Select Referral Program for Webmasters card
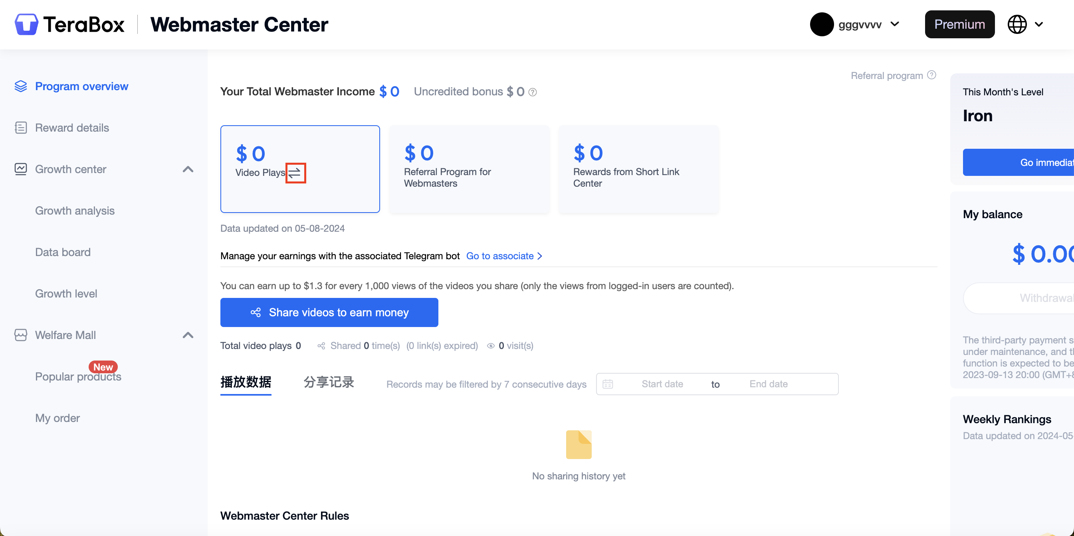1074x536 pixels. [469, 169]
